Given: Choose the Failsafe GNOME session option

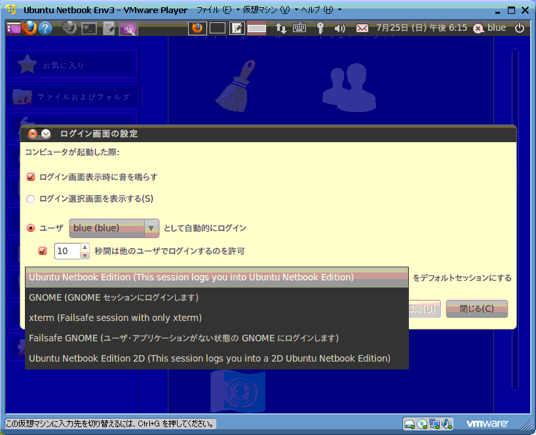Looking at the screenshot, I should click(217, 338).
